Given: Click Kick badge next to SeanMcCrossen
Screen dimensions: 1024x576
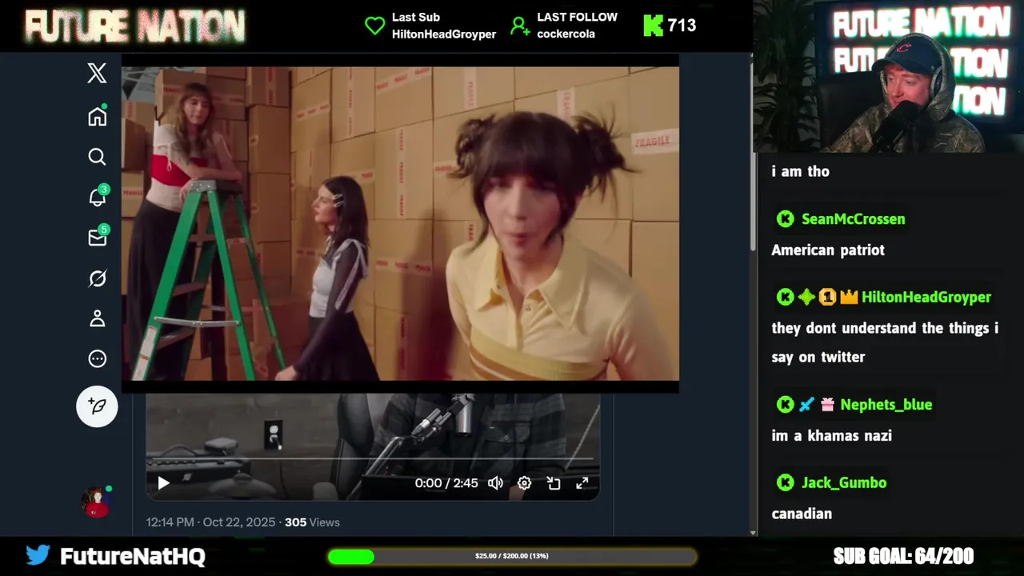Looking at the screenshot, I should coord(786,219).
